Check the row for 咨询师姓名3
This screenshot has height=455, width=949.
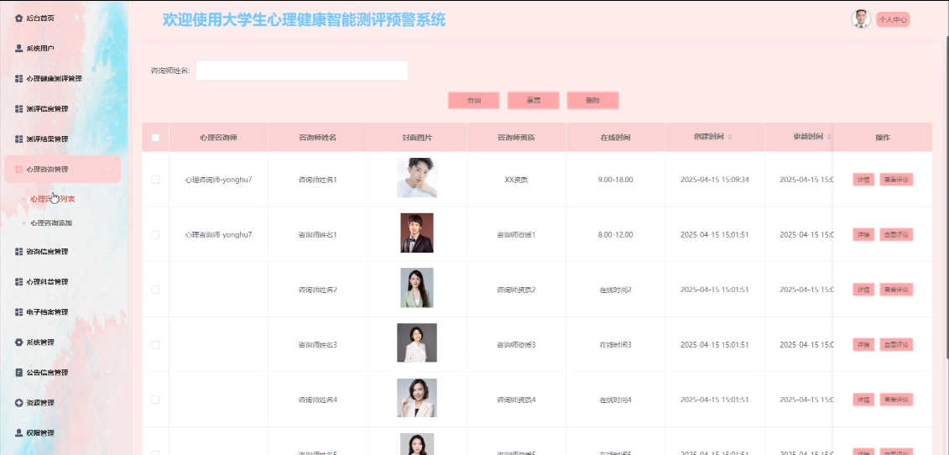pyautogui.click(x=155, y=345)
